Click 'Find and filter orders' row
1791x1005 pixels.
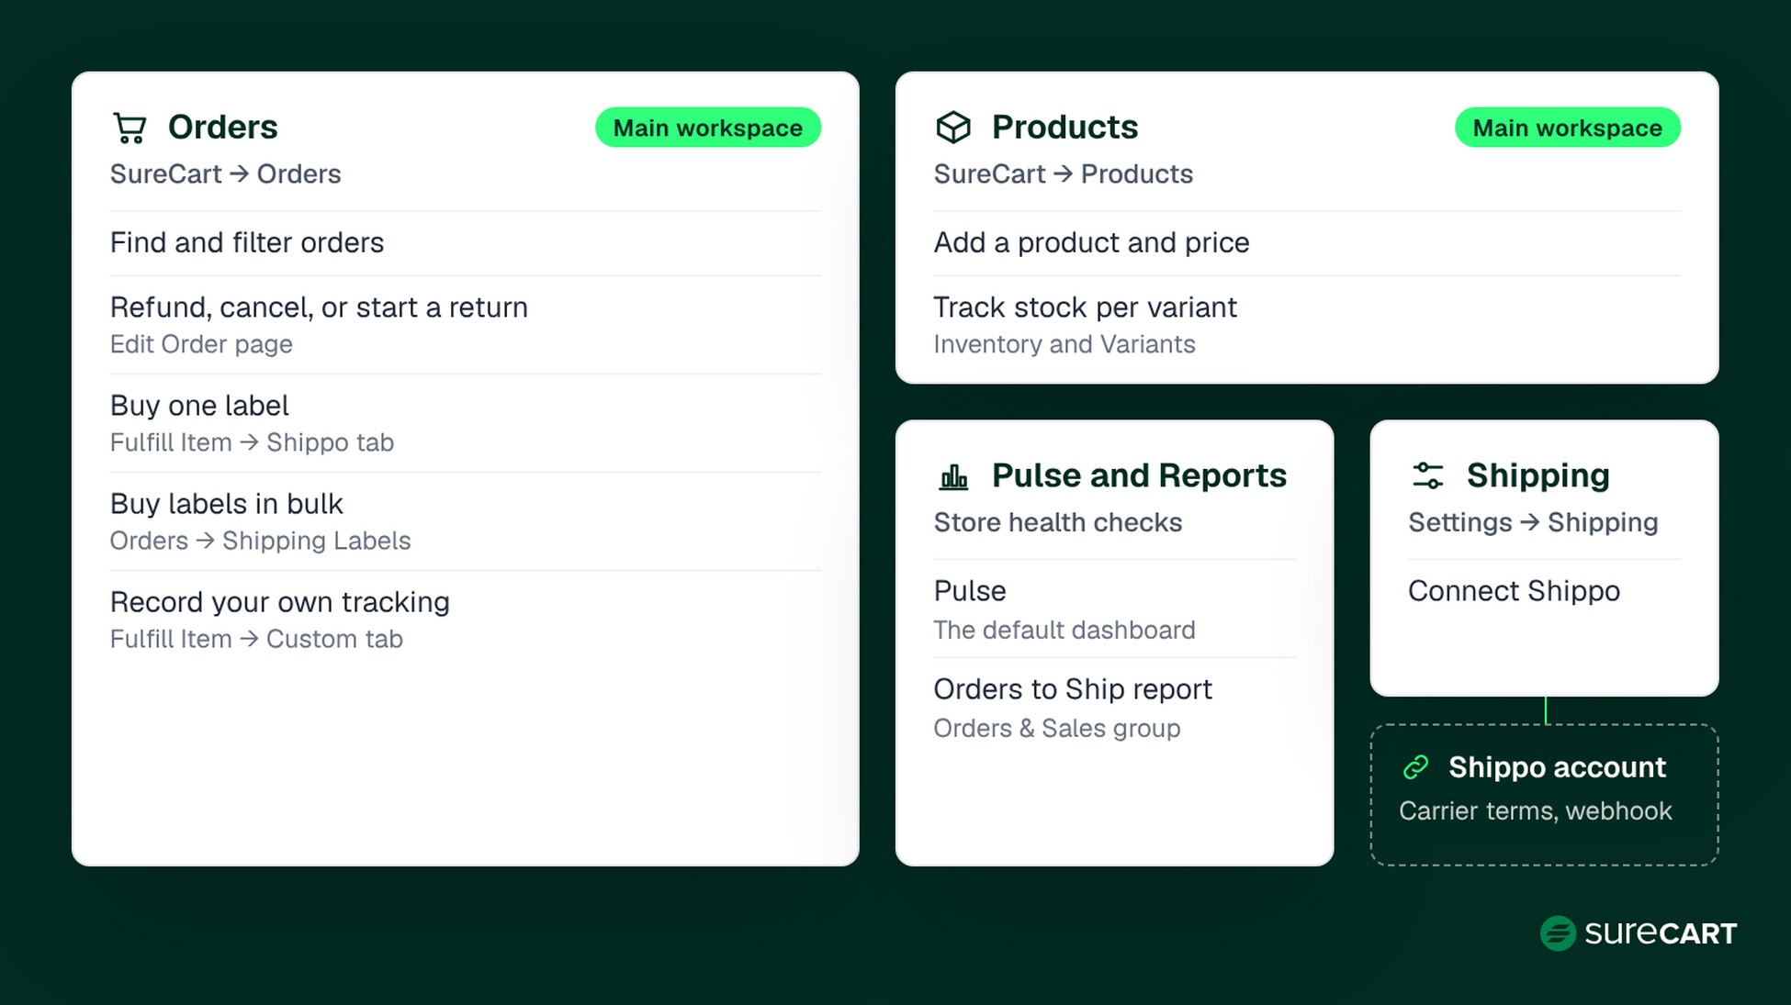click(465, 242)
